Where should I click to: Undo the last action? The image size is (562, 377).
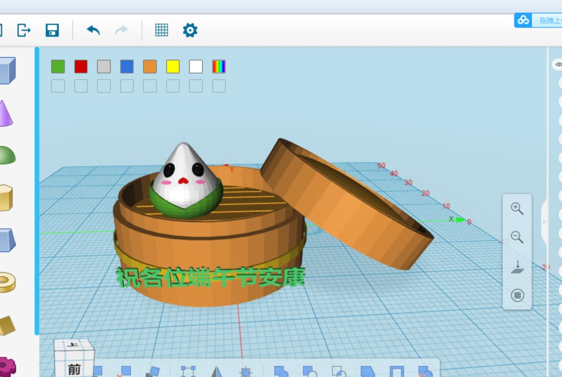click(x=93, y=30)
